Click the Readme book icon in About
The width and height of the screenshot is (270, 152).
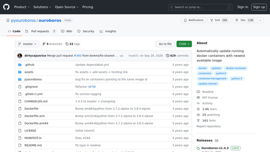(x=198, y=92)
